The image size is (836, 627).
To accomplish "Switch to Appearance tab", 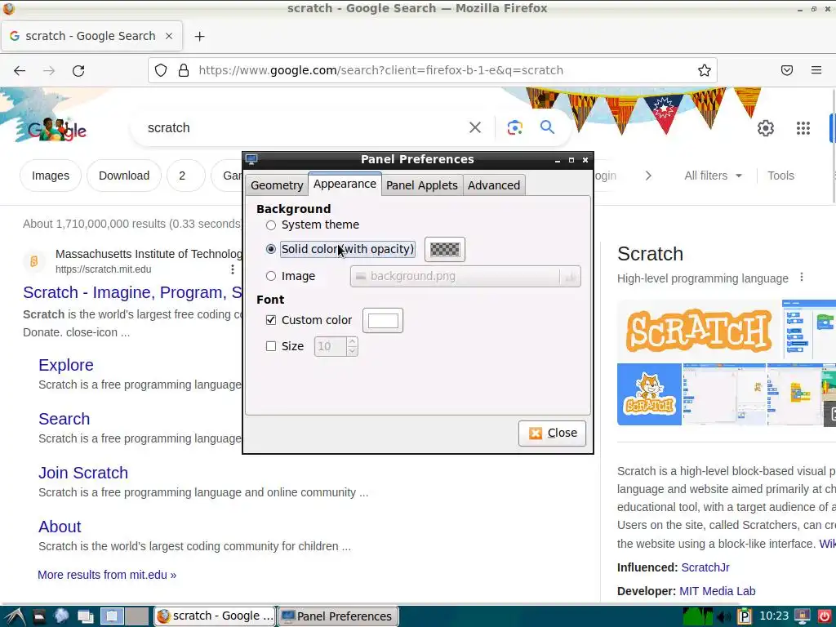I will click(345, 184).
